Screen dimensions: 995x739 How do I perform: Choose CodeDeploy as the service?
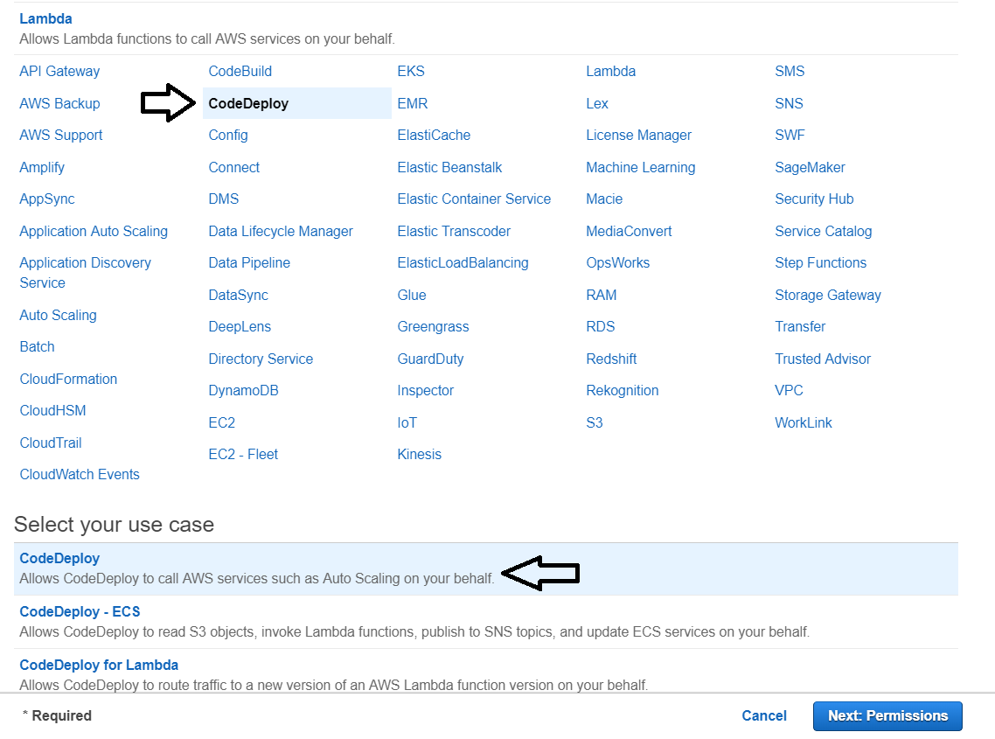(x=248, y=103)
